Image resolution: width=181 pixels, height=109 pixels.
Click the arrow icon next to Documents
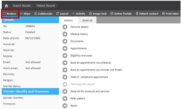65,41
